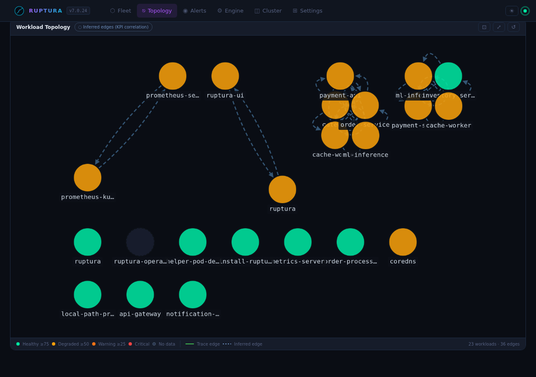This screenshot has height=377, width=536.
Task: Open the Alerts tab
Action: [194, 11]
